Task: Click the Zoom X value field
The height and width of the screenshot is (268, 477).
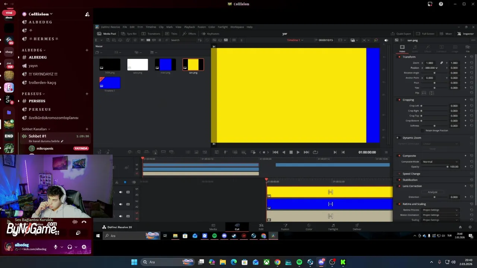Action: (429, 63)
